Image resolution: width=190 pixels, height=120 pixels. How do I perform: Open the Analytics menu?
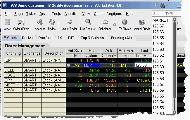pyautogui.click(x=72, y=14)
